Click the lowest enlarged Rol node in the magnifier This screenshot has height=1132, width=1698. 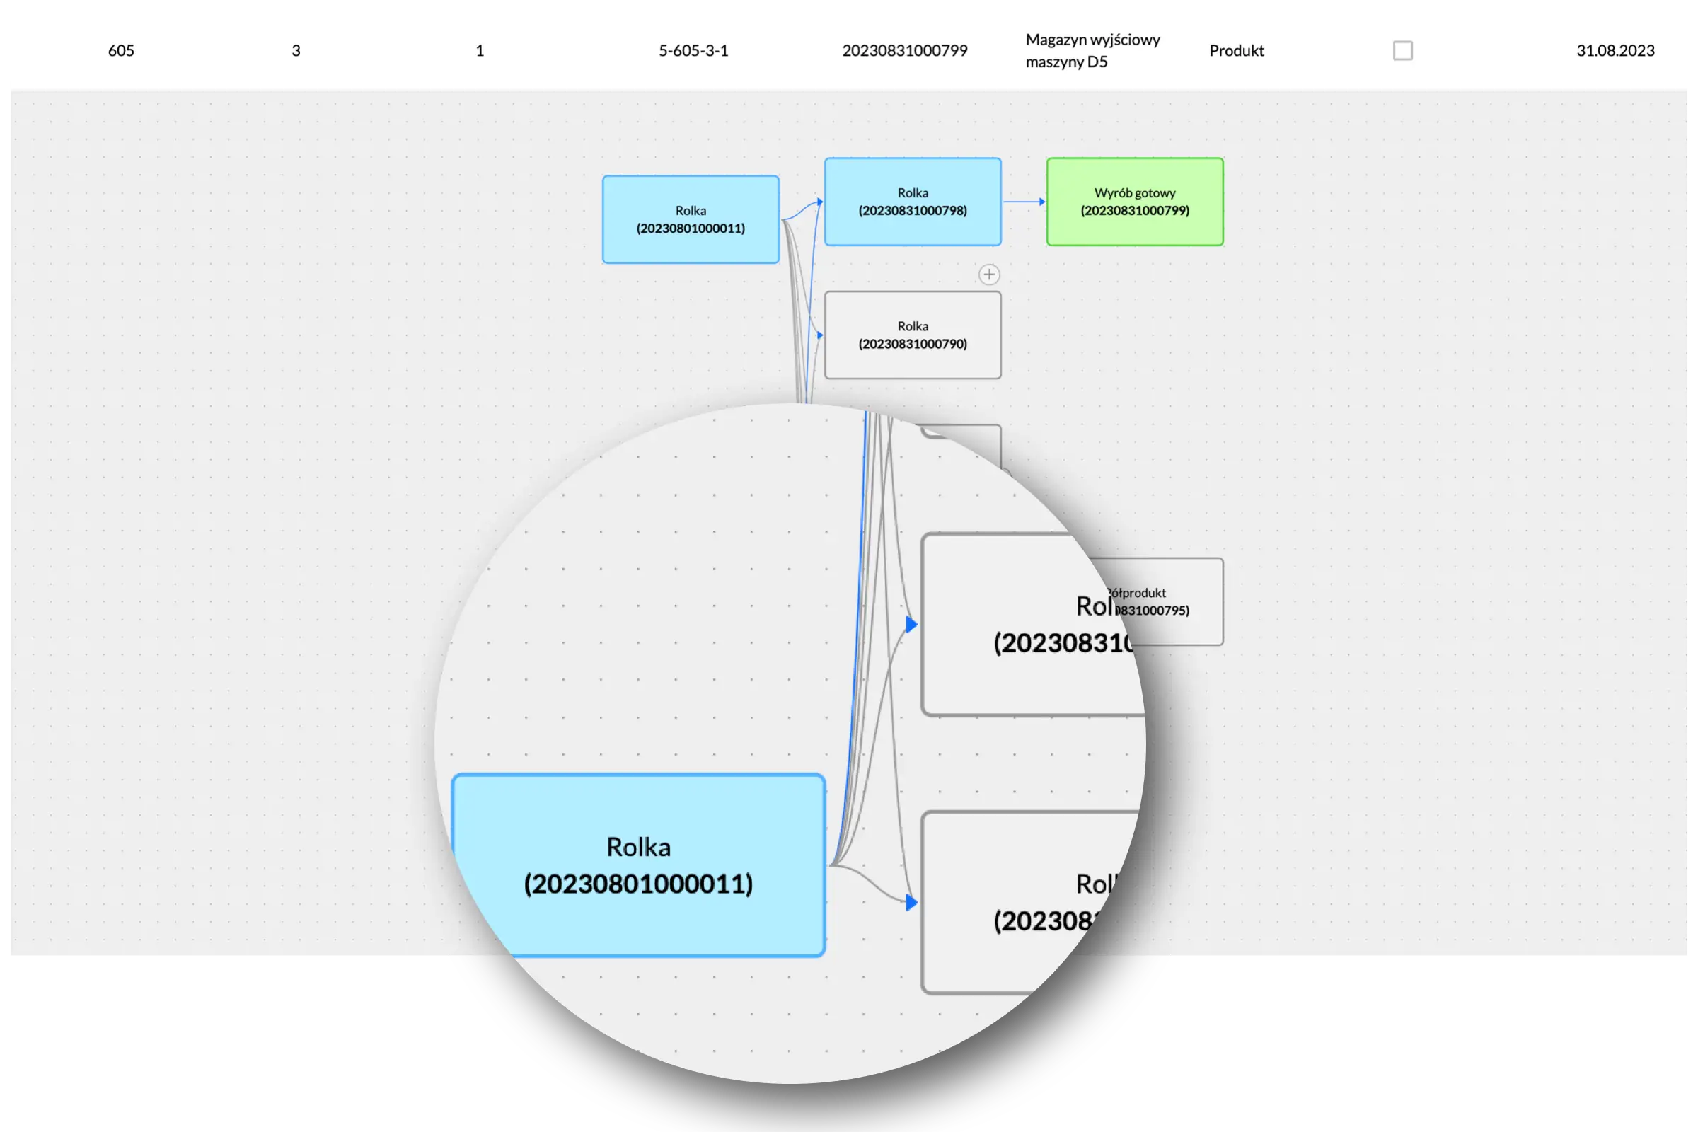(1011, 903)
